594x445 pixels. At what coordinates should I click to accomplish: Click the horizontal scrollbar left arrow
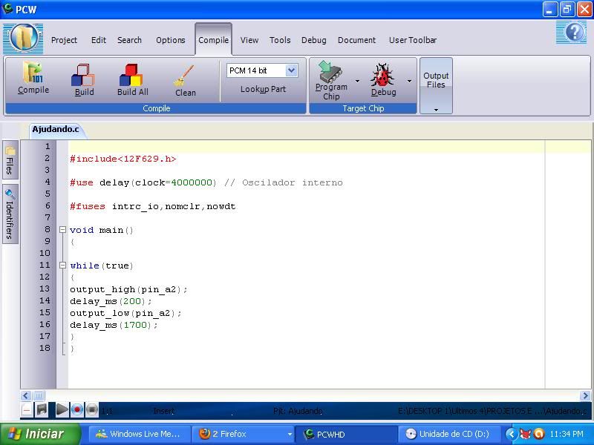[x=25, y=396]
